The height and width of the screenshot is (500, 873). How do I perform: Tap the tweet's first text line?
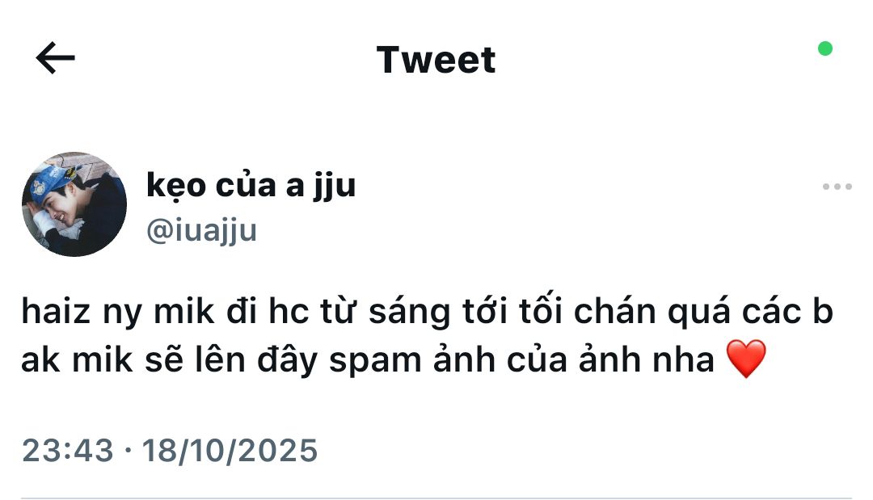pos(427,312)
